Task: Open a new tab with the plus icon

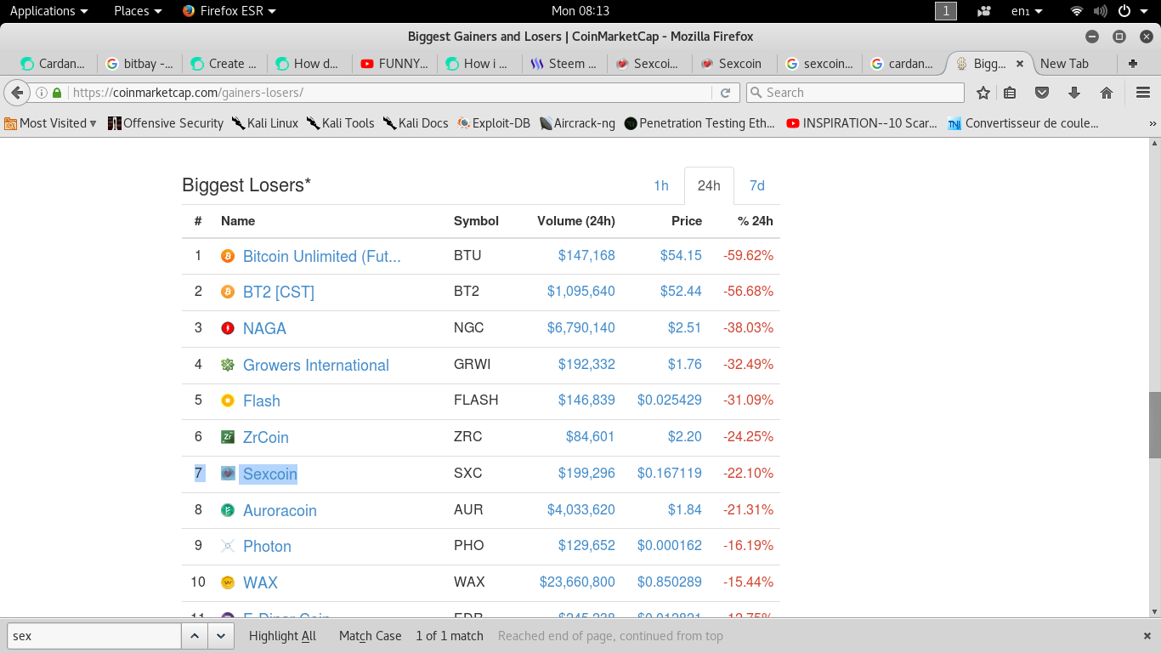Action: (x=1132, y=64)
